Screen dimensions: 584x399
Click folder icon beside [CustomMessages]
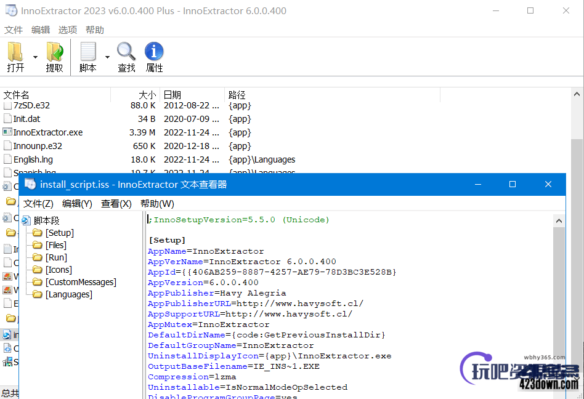click(x=37, y=282)
